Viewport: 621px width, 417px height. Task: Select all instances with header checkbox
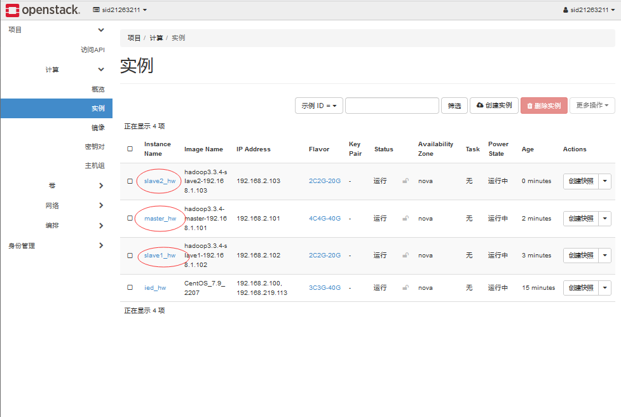130,149
